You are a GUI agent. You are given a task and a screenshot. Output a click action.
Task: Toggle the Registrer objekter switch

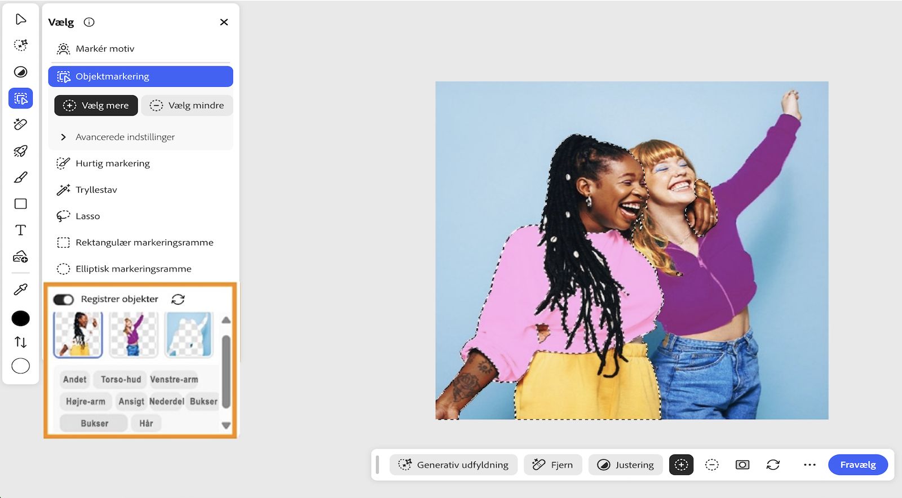pyautogui.click(x=64, y=299)
